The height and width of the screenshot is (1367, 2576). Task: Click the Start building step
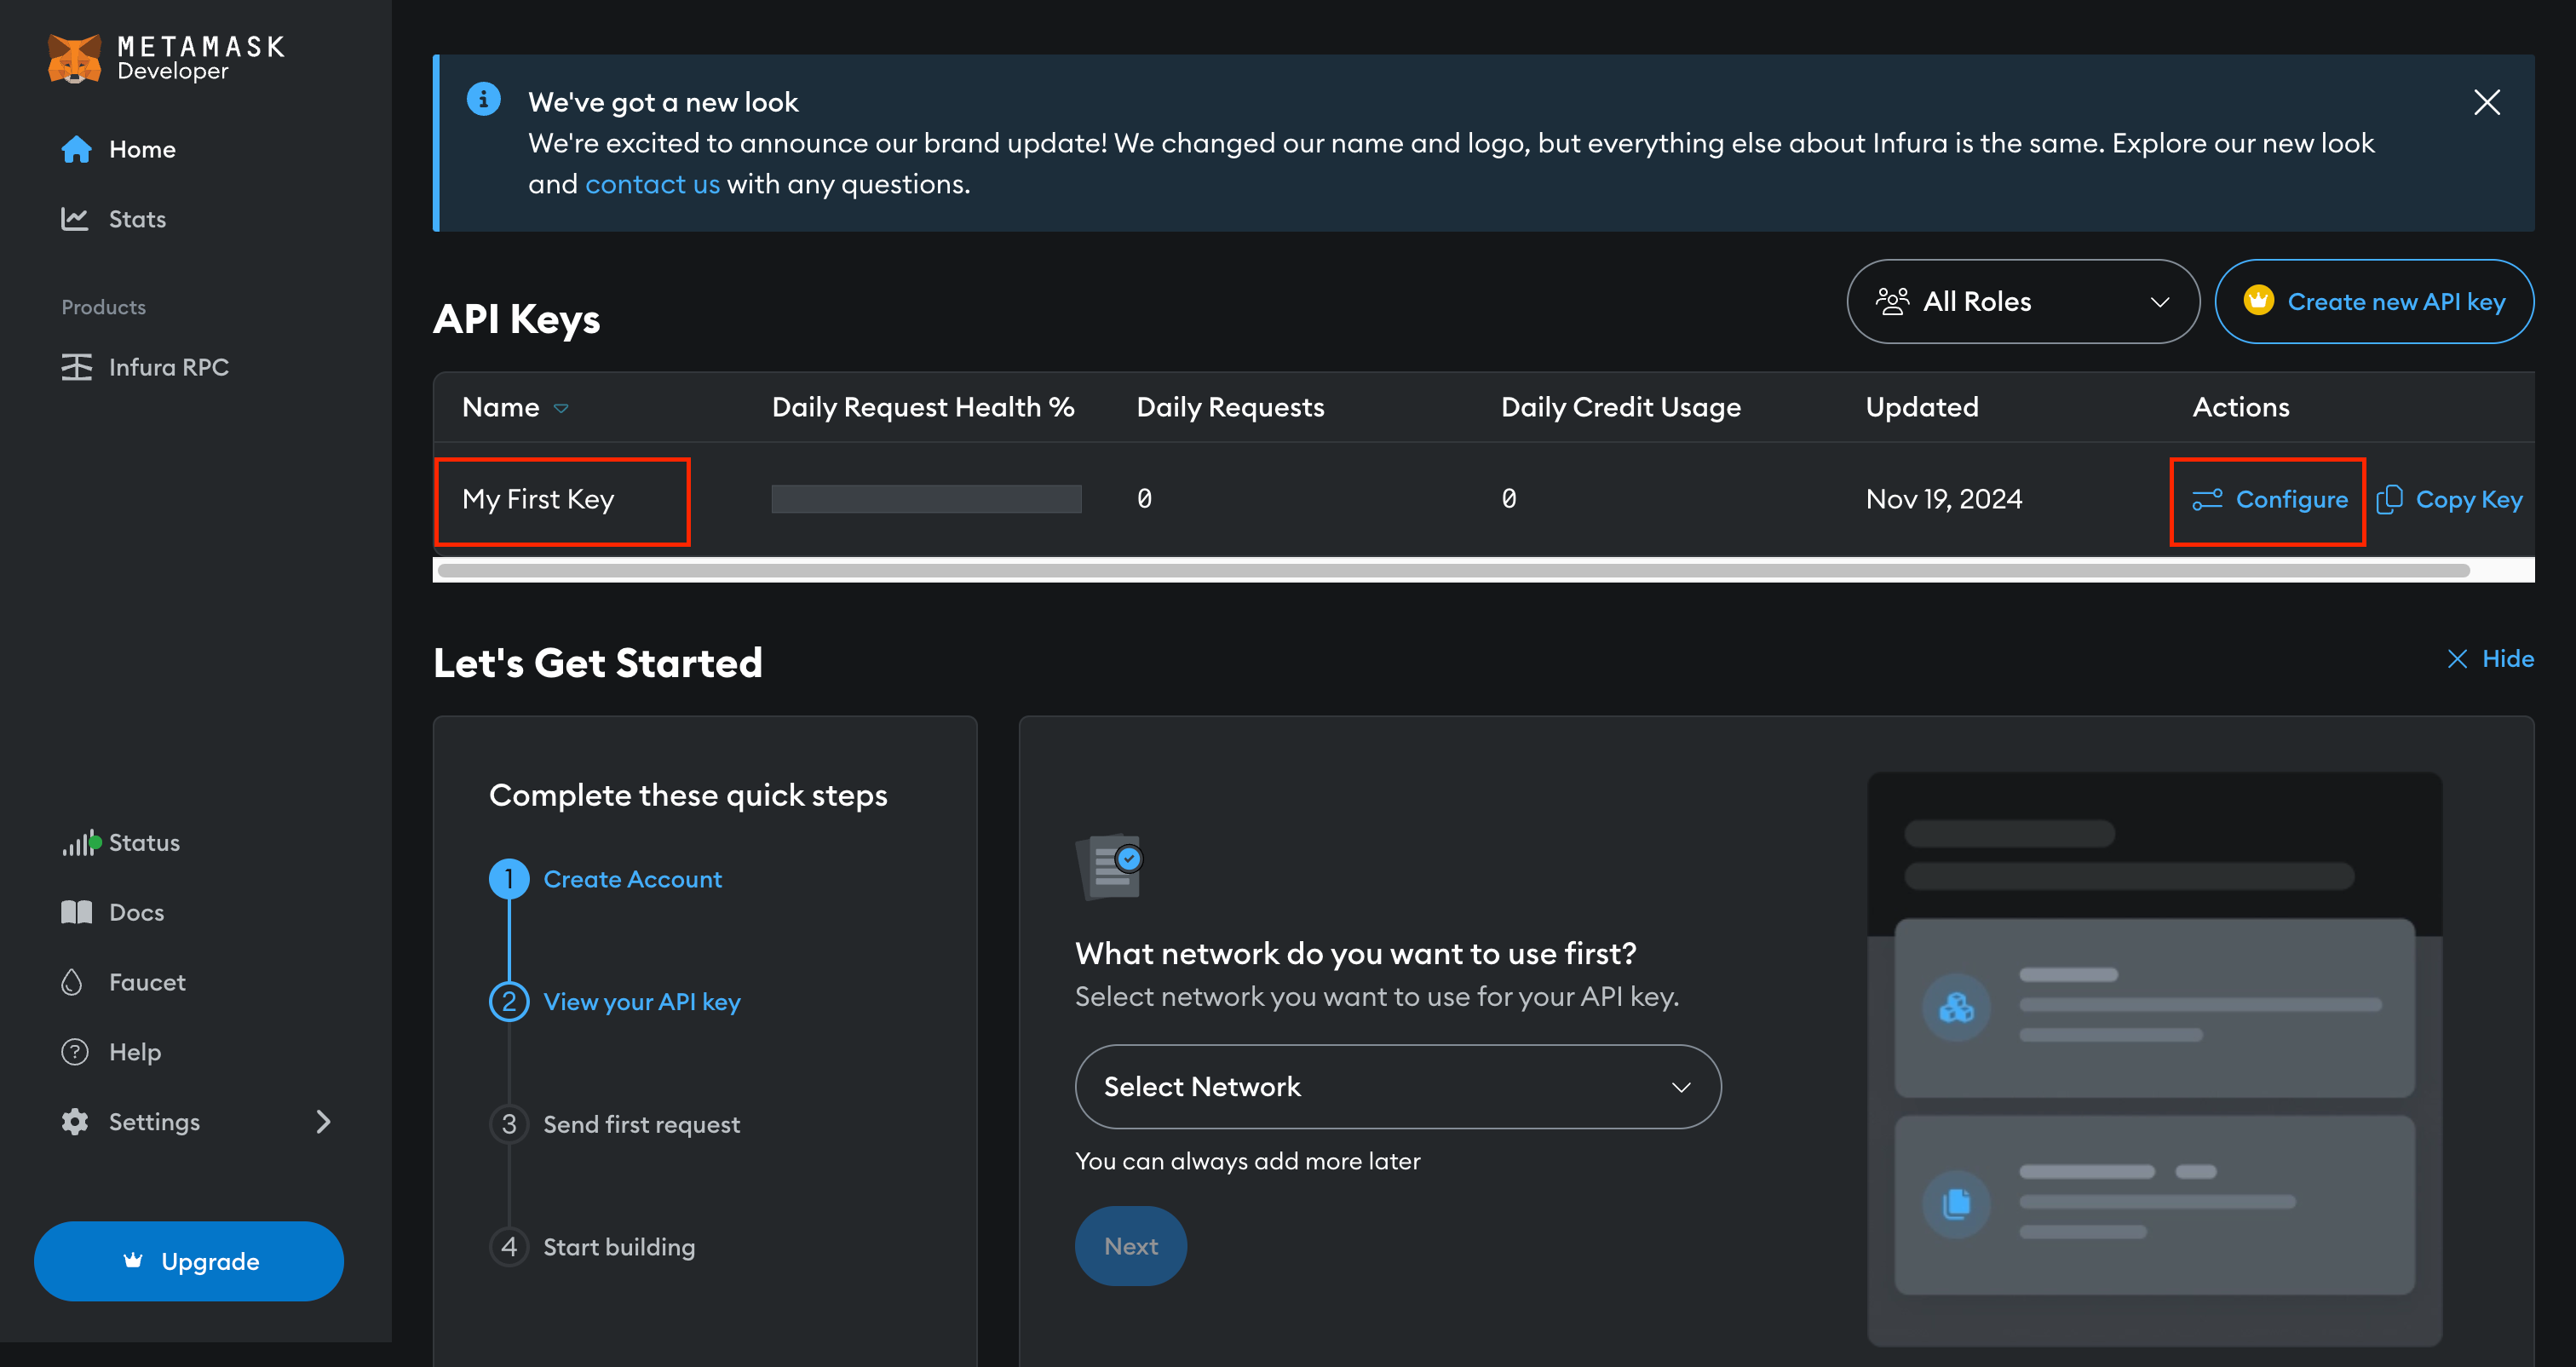(x=619, y=1247)
